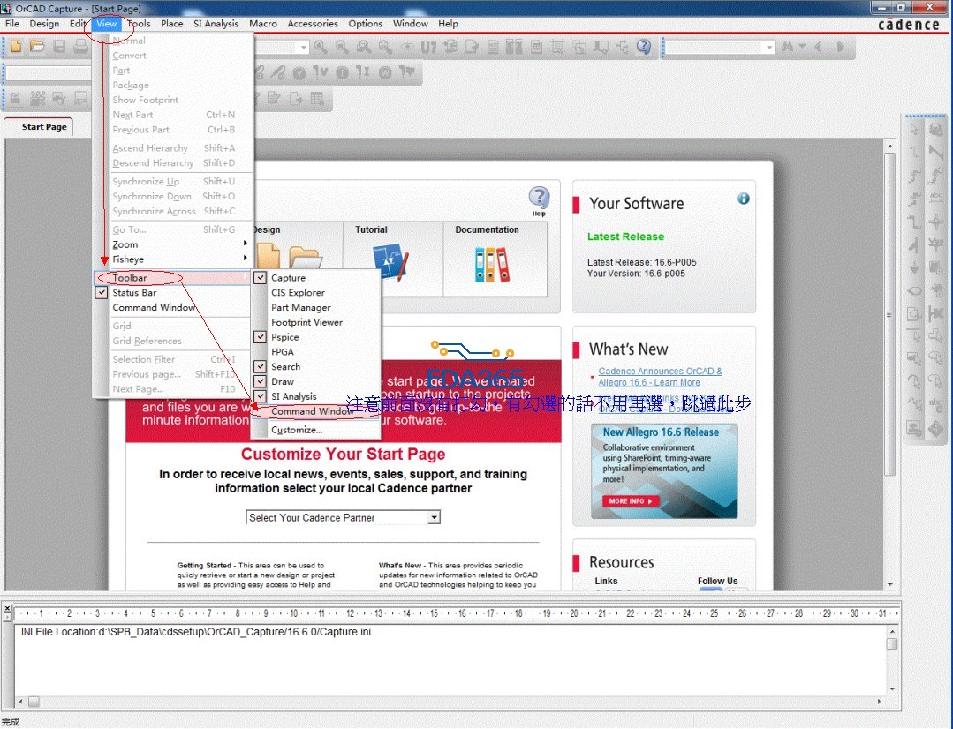Image resolution: width=953 pixels, height=729 pixels.
Task: Toggle Pspice toolbar checkbox
Action: 261,336
